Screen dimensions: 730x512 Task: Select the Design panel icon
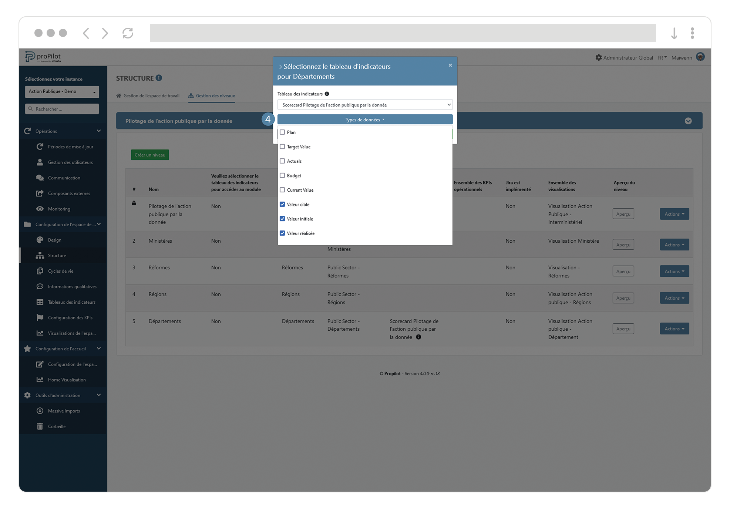[x=40, y=240]
